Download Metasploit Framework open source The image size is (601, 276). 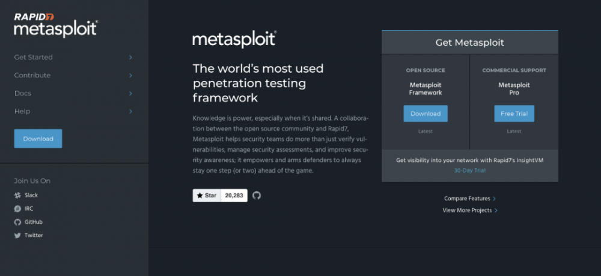point(426,113)
